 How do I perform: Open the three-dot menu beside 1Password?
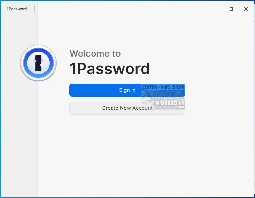click(34, 9)
